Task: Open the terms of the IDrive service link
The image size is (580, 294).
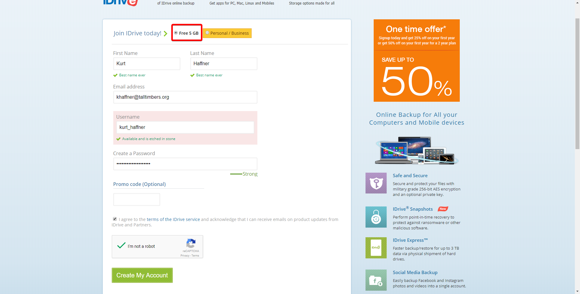Action: click(173, 219)
